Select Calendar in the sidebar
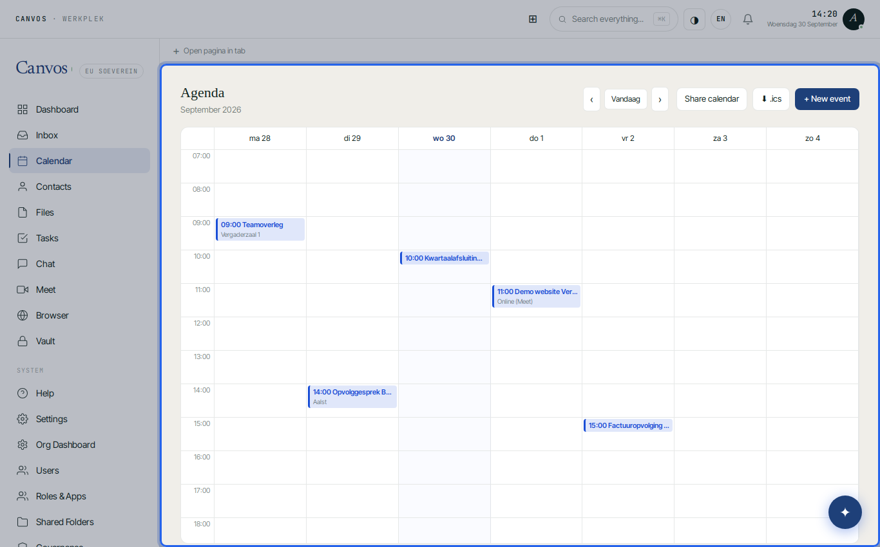 pos(79,161)
